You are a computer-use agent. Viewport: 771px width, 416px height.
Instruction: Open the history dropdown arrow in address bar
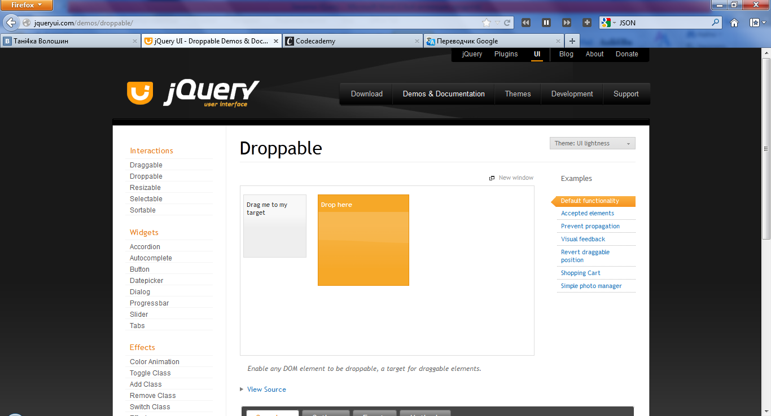(497, 23)
